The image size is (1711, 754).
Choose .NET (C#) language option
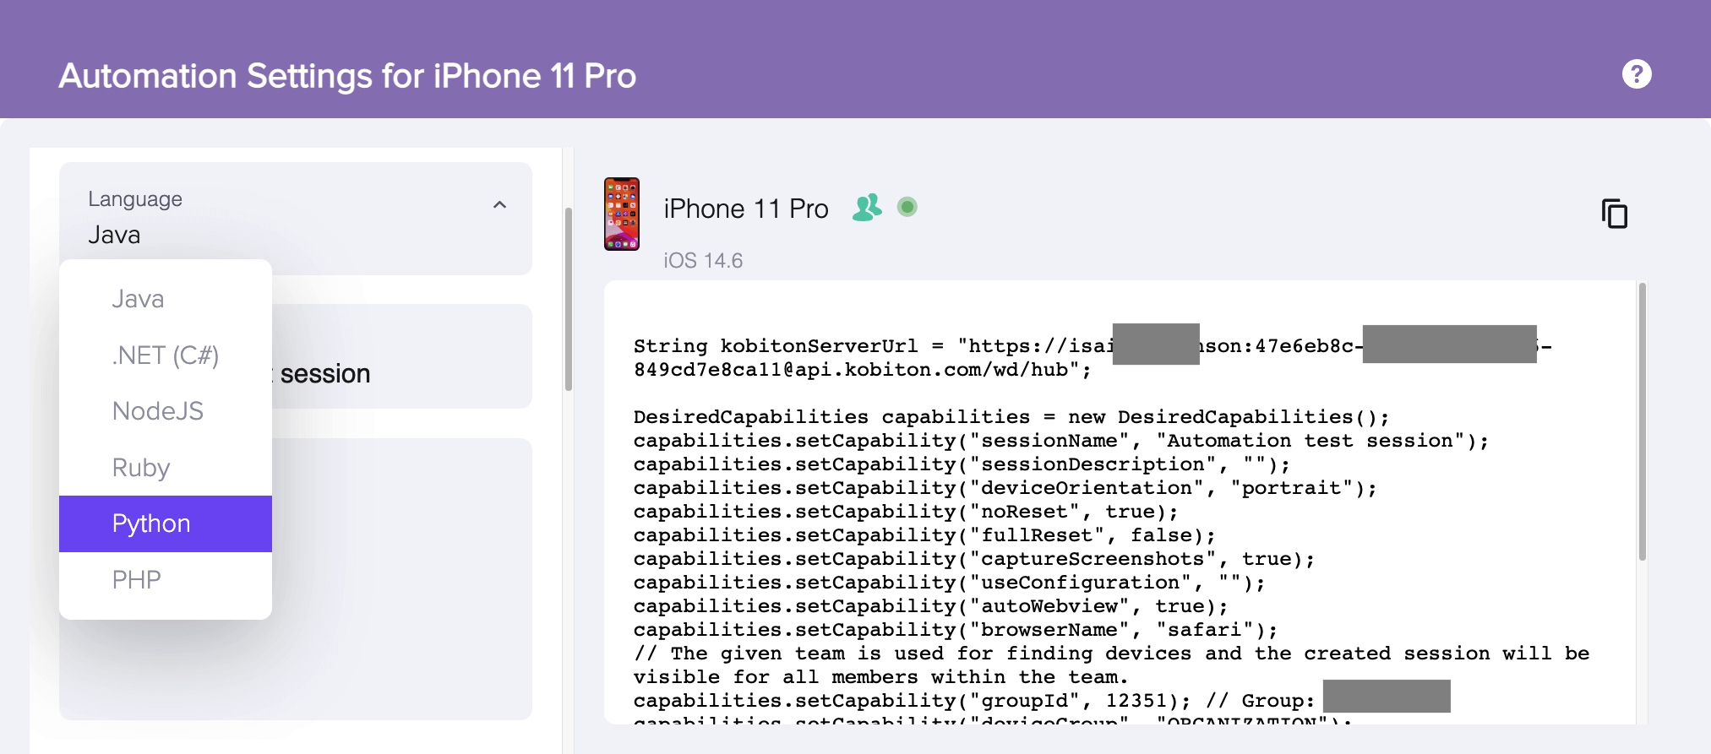coord(166,355)
